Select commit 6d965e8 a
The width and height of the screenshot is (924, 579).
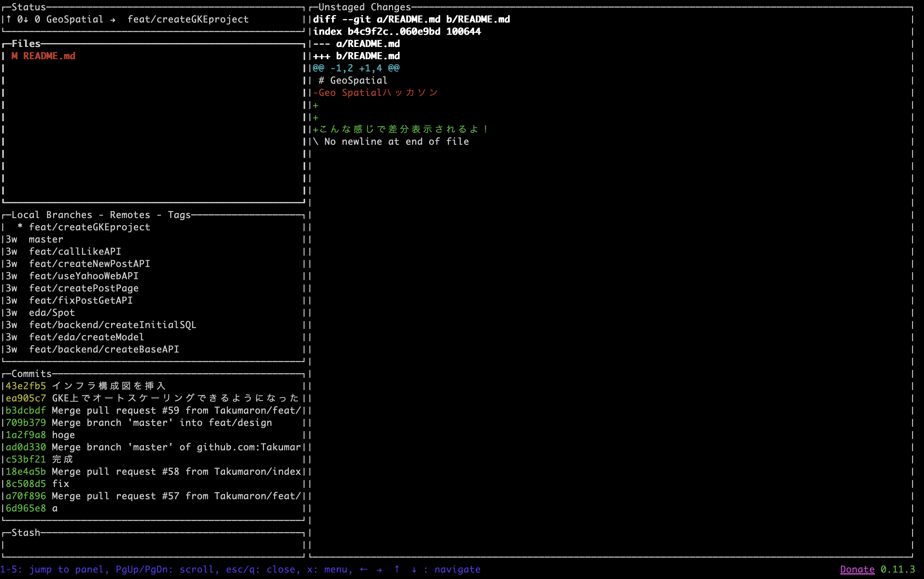tap(153, 509)
